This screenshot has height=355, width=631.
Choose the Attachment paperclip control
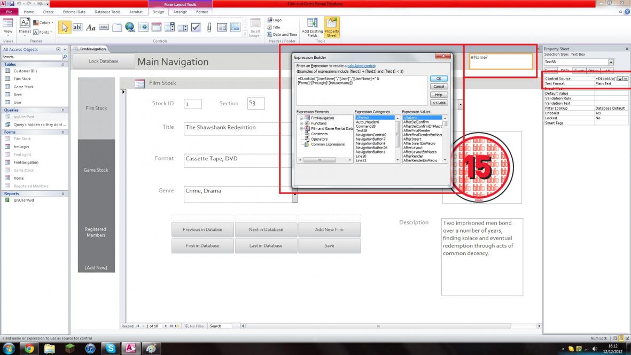(x=209, y=27)
